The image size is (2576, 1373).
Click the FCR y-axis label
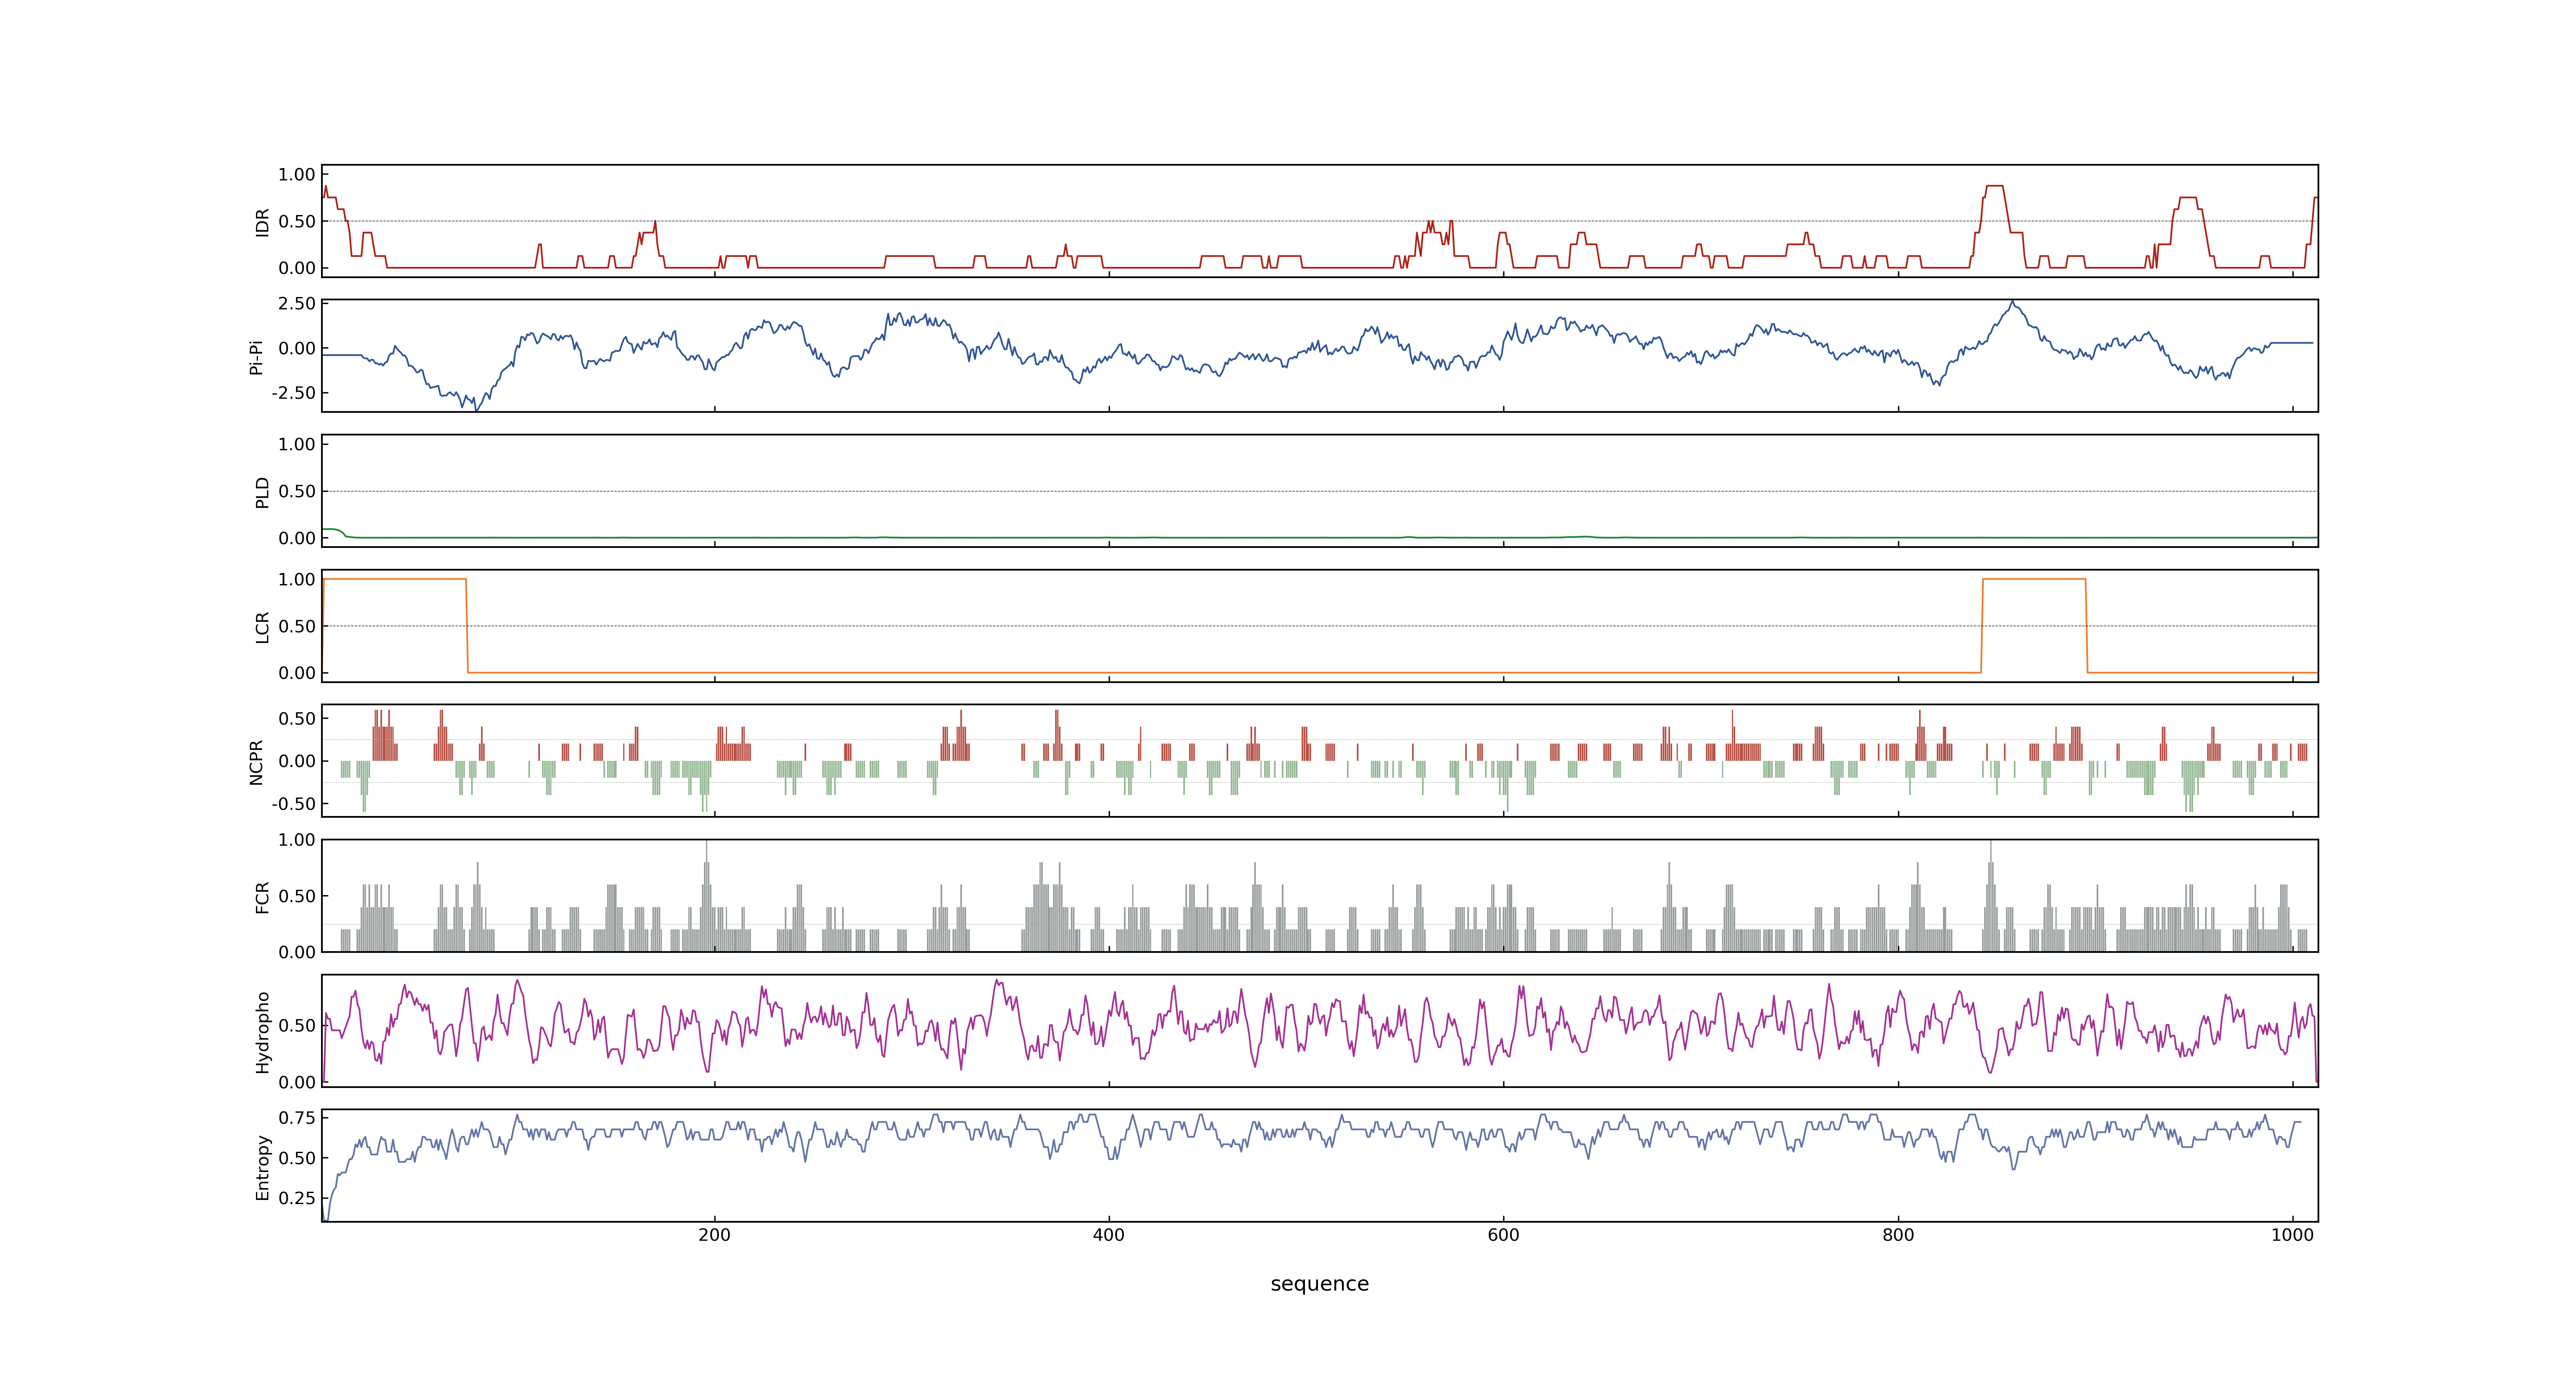[x=262, y=896]
